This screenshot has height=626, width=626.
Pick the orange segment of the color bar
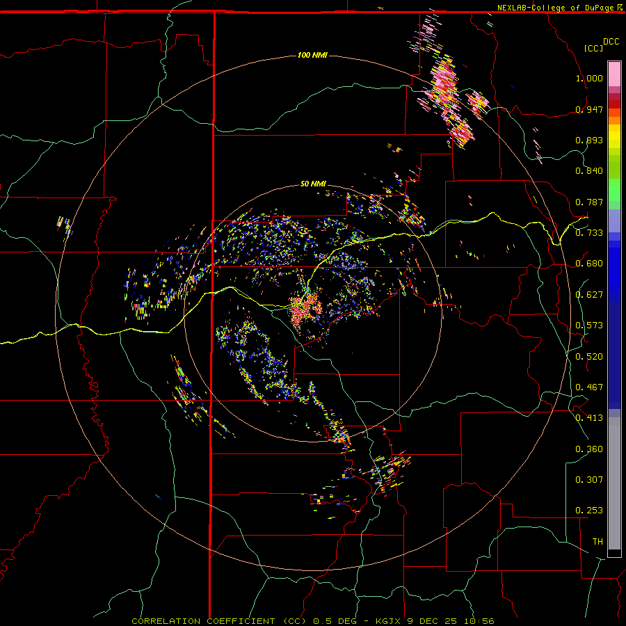click(614, 120)
